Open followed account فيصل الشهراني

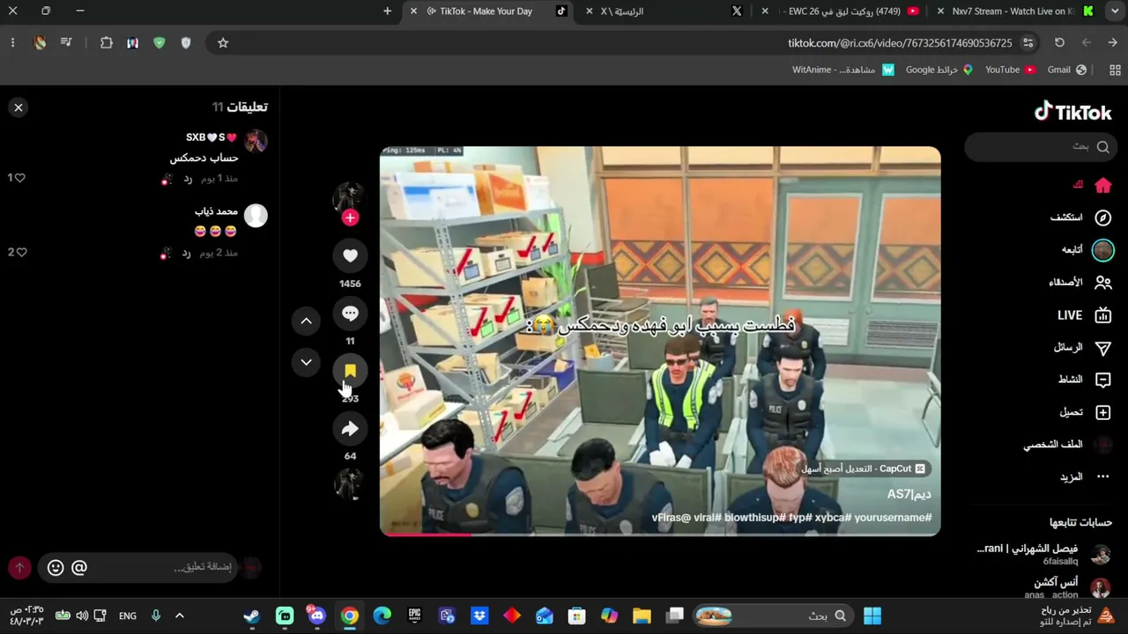tap(1043, 554)
